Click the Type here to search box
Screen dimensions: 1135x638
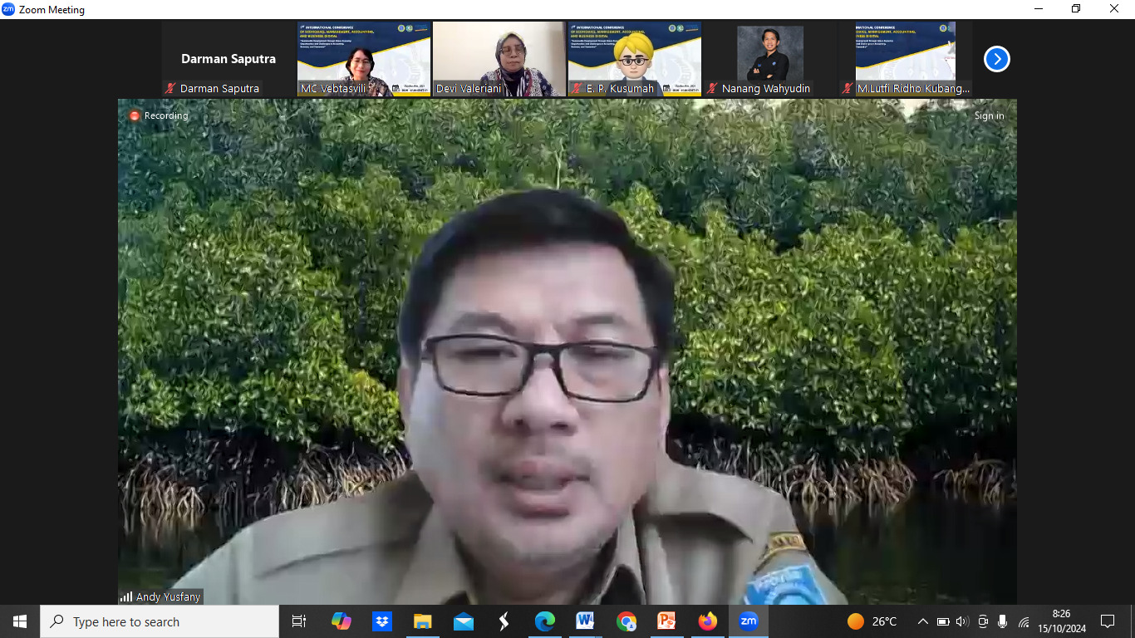coord(160,621)
